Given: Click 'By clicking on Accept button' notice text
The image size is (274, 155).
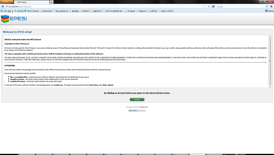Looking at the screenshot, I should tap(137, 93).
